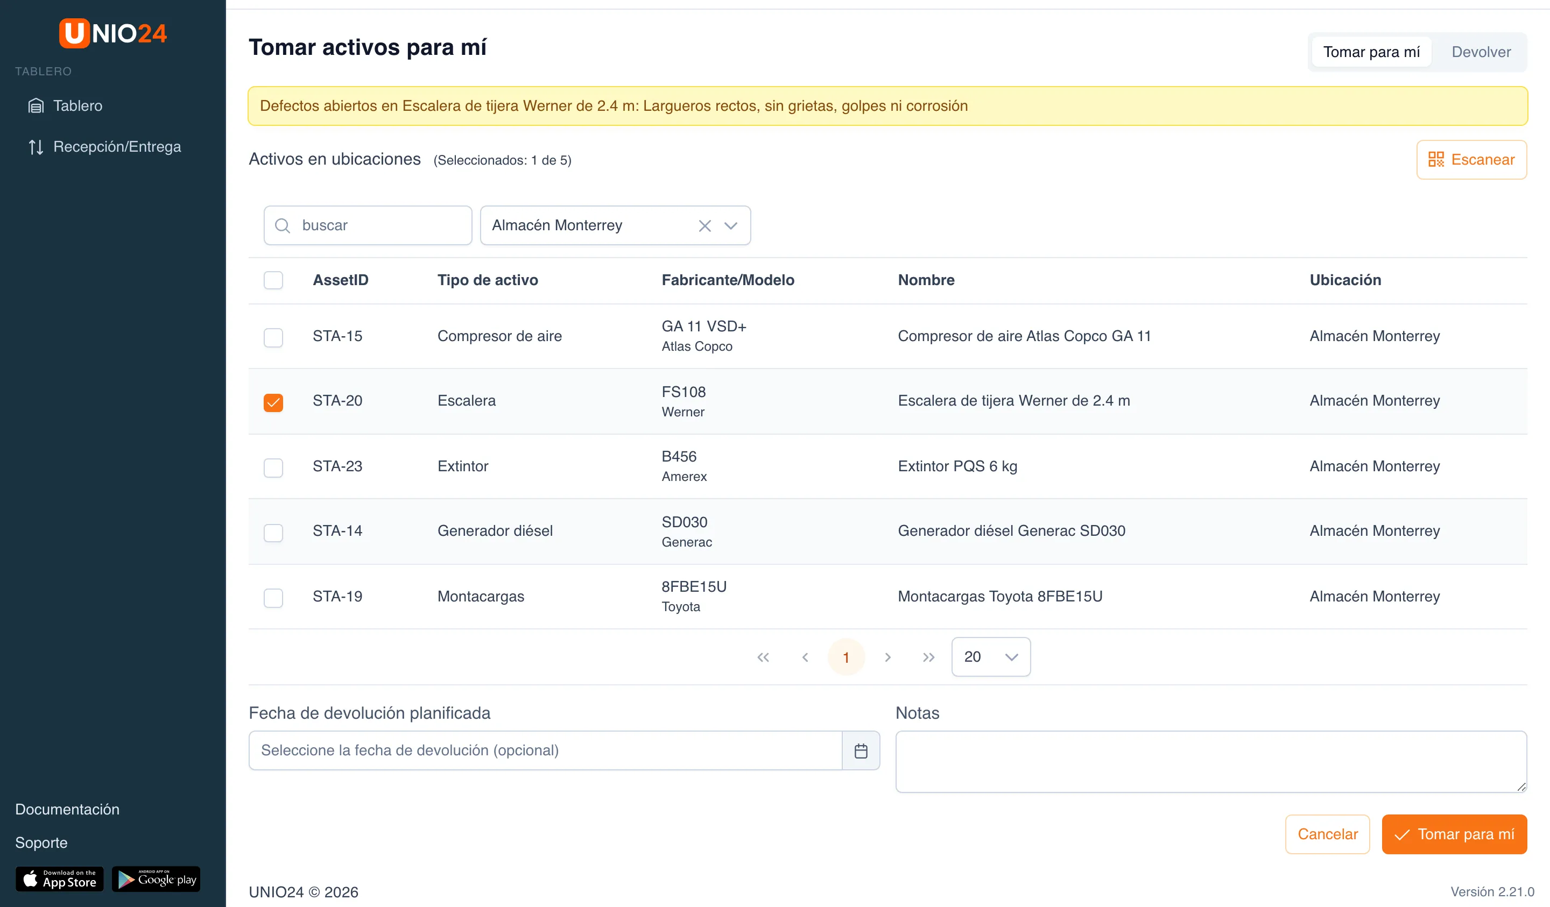Check the STA-19 Montacargas row checkbox
The height and width of the screenshot is (907, 1550).
click(273, 597)
